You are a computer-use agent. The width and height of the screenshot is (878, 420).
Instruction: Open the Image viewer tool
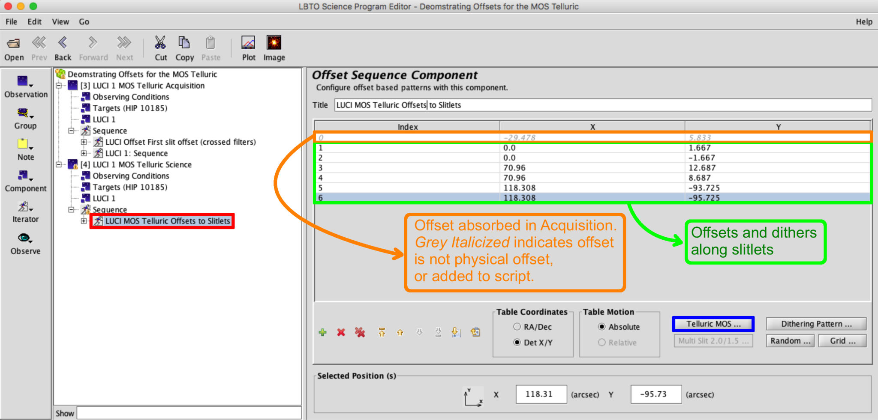274,48
